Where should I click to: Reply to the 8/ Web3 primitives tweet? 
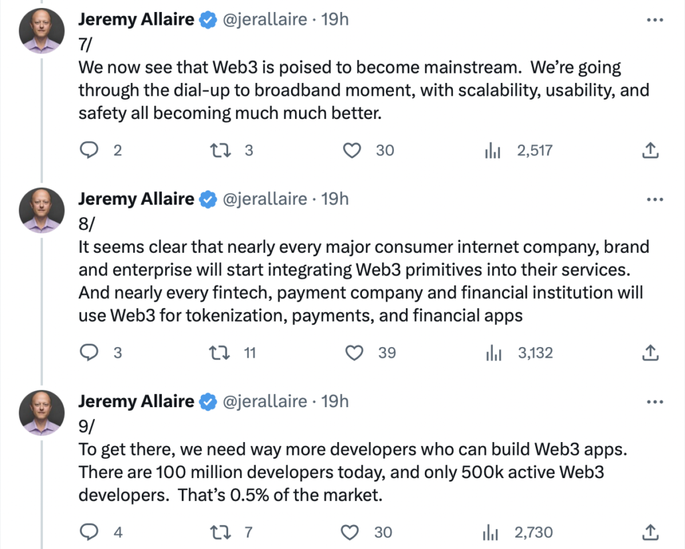coord(90,352)
